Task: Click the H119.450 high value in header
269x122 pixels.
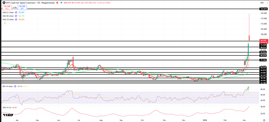Action: click(x=76, y=3)
